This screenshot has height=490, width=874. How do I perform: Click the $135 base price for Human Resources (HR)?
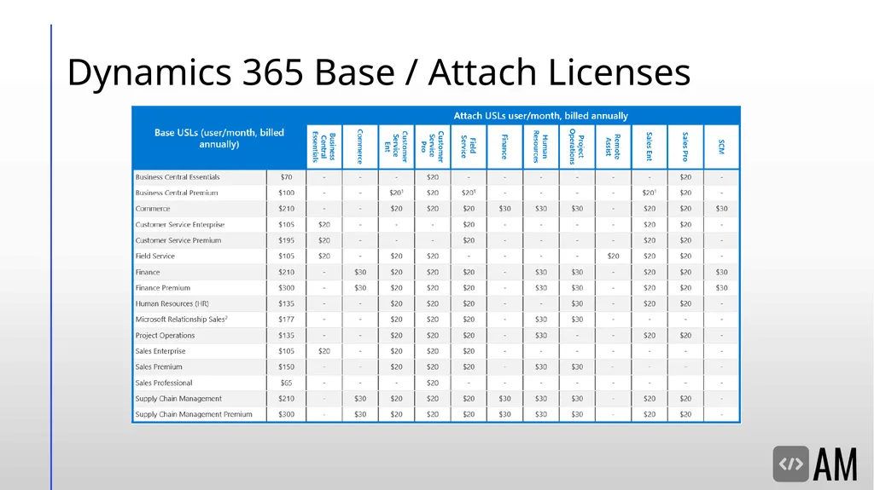[287, 303]
